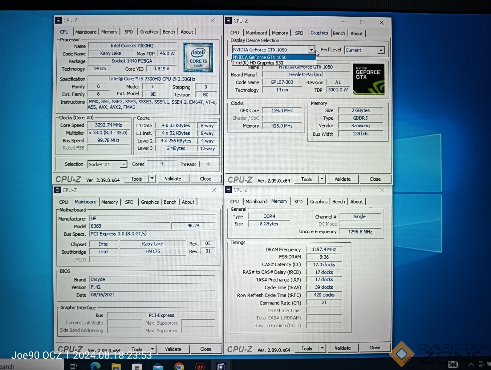Click the Close button in the Mainboard window
This screenshot has height=370, width=491.
tap(206, 349)
